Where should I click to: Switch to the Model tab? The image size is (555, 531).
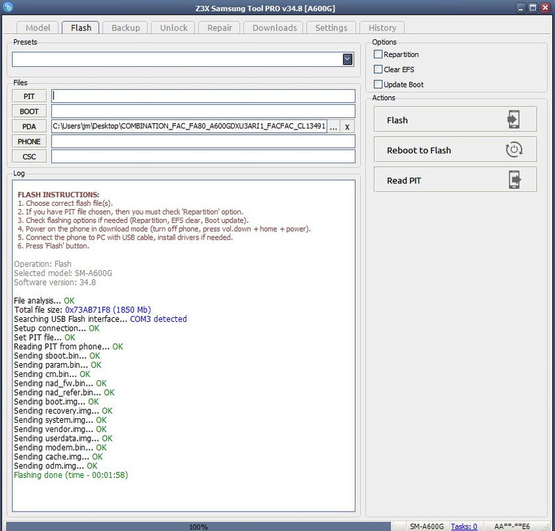pos(38,28)
